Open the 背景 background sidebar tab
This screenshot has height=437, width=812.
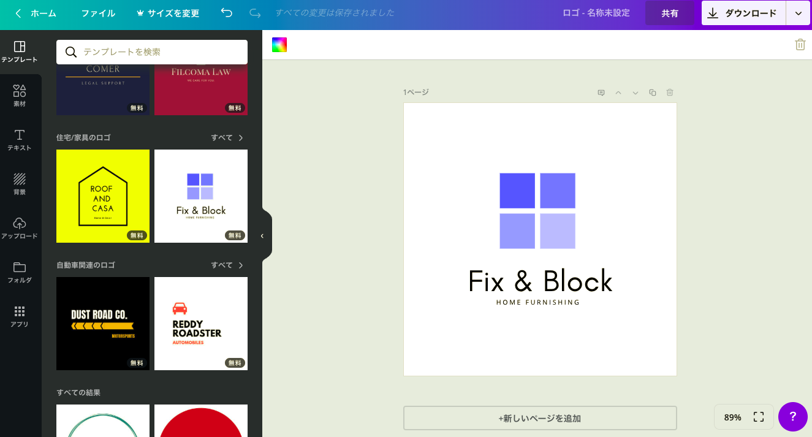(x=20, y=184)
